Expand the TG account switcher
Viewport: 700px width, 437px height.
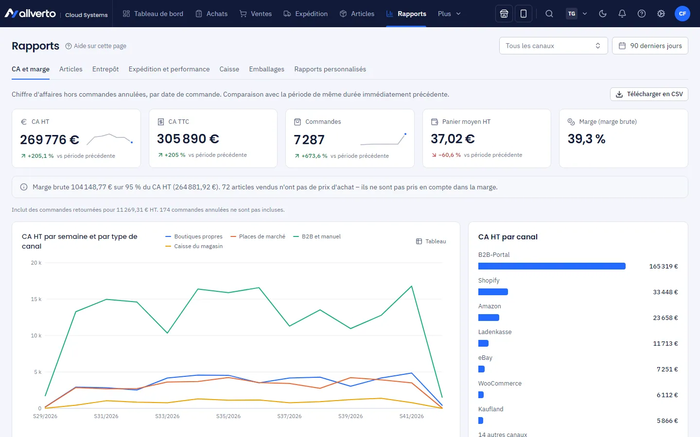click(577, 14)
